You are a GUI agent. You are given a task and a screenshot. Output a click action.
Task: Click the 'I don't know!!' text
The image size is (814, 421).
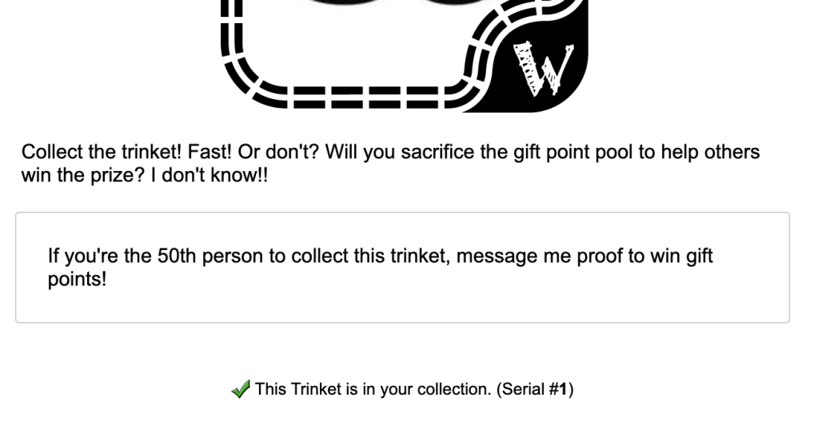pos(209,175)
